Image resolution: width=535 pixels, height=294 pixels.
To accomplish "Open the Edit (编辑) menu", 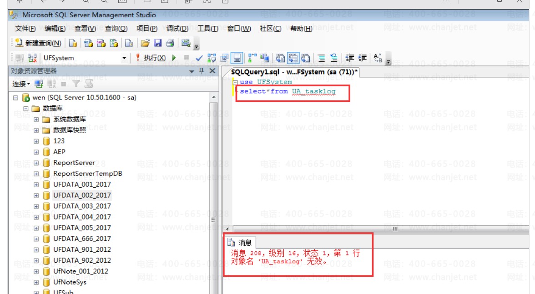I will pos(55,29).
